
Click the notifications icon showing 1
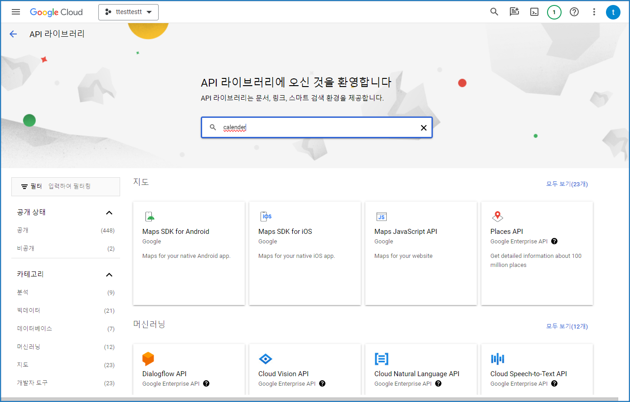(x=554, y=12)
